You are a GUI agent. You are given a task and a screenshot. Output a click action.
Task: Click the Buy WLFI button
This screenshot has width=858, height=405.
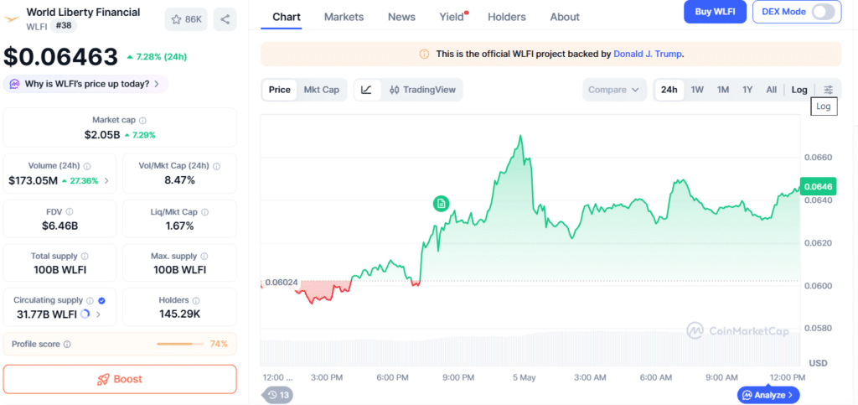coord(716,12)
